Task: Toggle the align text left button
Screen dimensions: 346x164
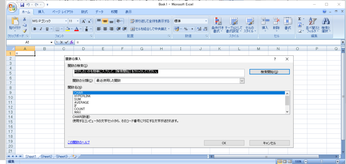Action: click(x=99, y=29)
